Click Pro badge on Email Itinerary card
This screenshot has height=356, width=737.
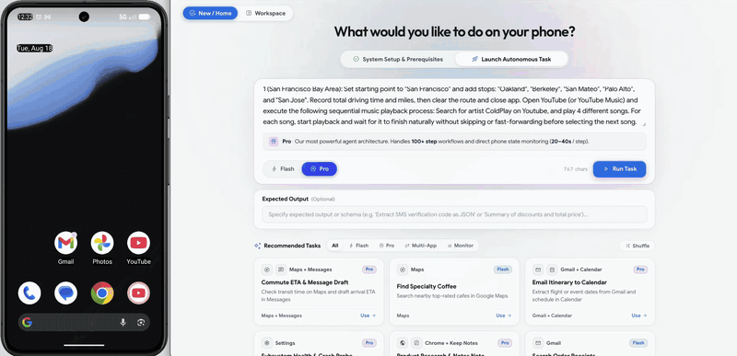640,270
